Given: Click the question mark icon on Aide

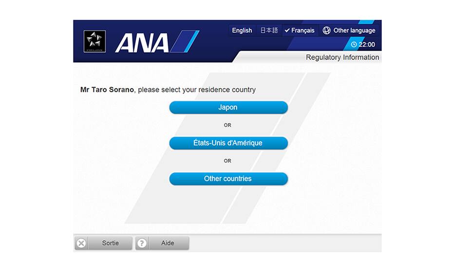Looking at the screenshot, I should tap(142, 243).
